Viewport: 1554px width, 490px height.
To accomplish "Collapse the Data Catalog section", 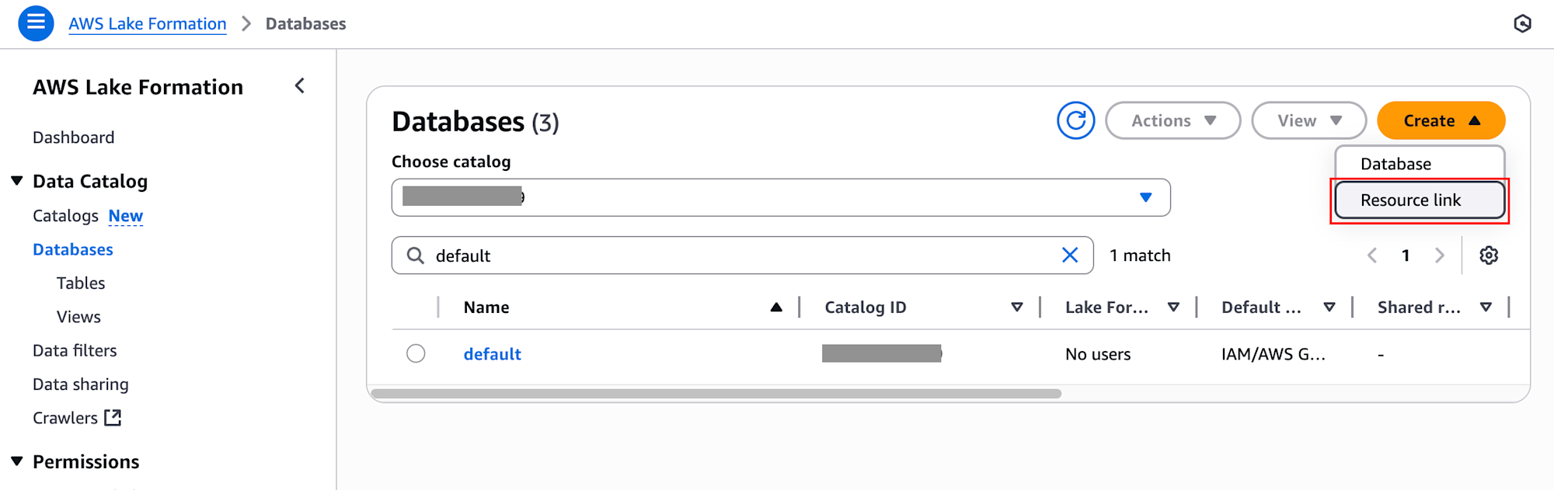I will click(17, 181).
